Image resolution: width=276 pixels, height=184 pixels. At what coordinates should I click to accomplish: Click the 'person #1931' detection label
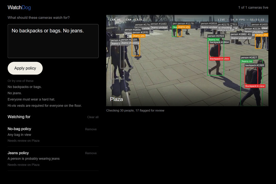pyautogui.click(x=140, y=33)
